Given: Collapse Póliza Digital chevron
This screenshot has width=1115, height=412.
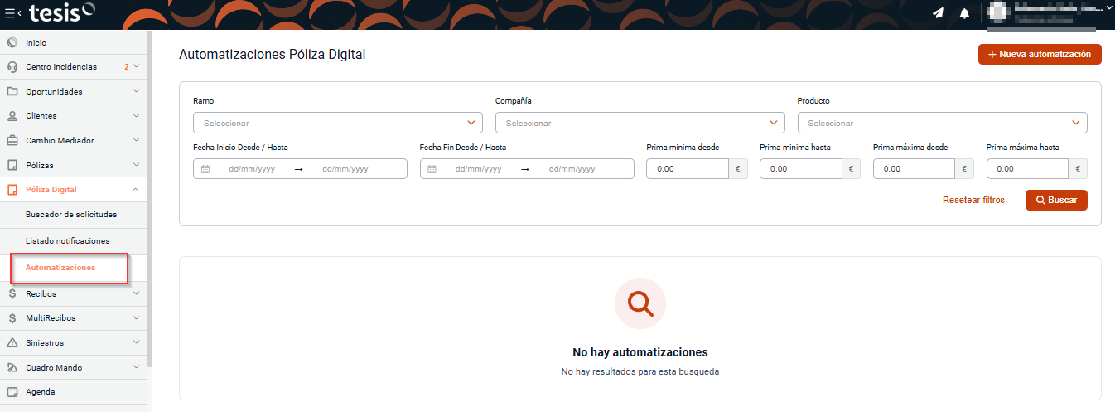Looking at the screenshot, I should pyautogui.click(x=137, y=190).
